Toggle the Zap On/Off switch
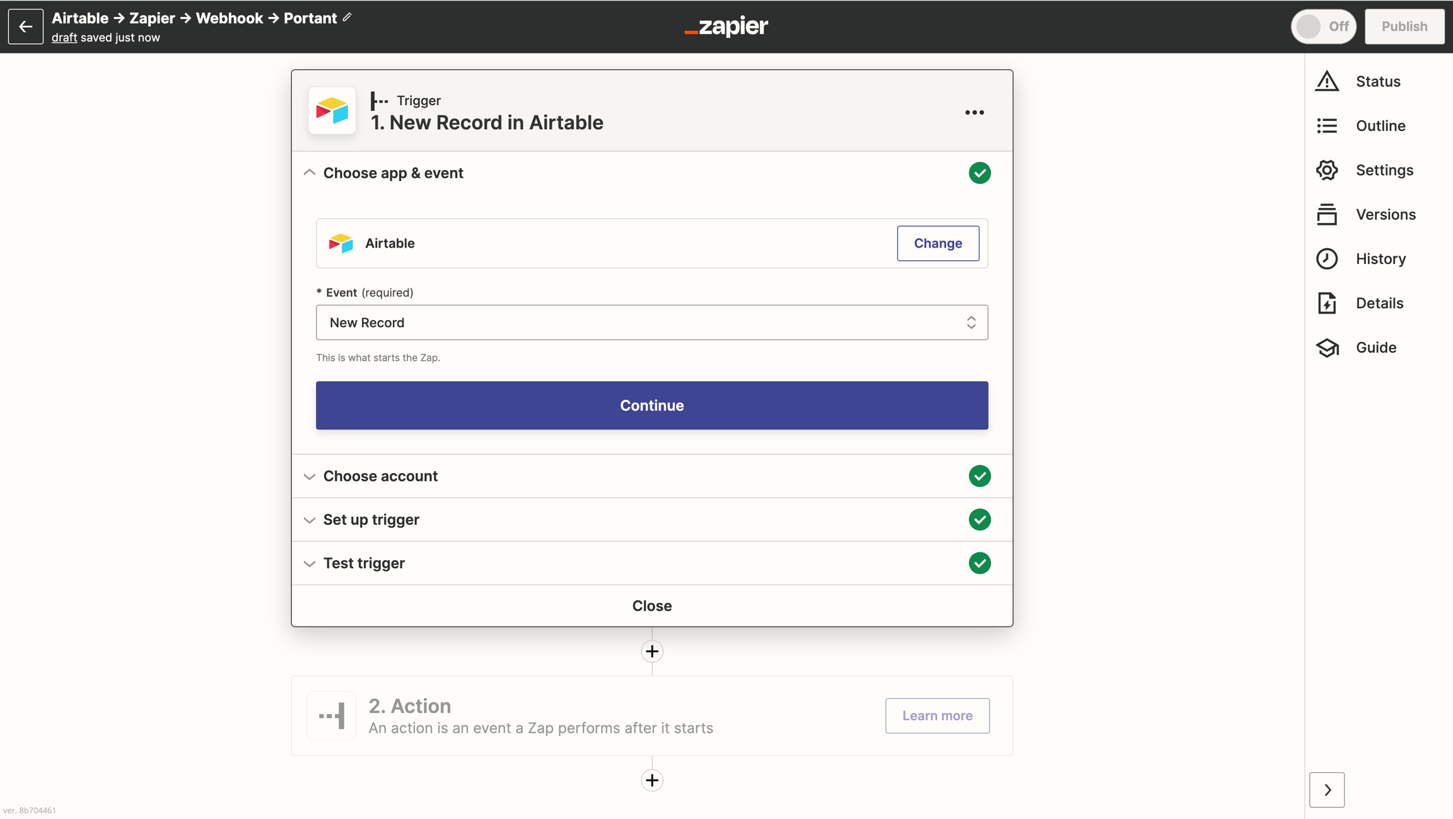Screen dimensions: 1453x819 coord(1323,26)
